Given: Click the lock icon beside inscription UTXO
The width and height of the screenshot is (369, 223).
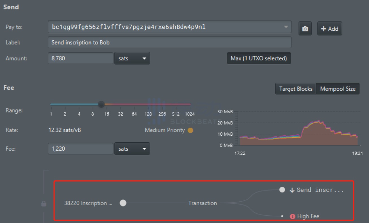Looking at the screenshot, I should click(44, 204).
